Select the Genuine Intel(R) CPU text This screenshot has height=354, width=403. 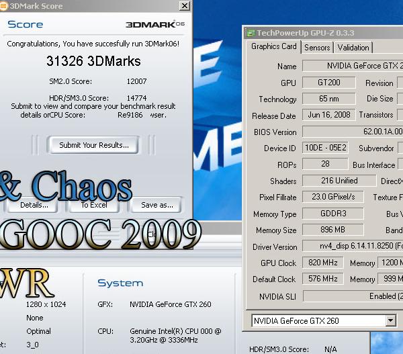click(175, 335)
